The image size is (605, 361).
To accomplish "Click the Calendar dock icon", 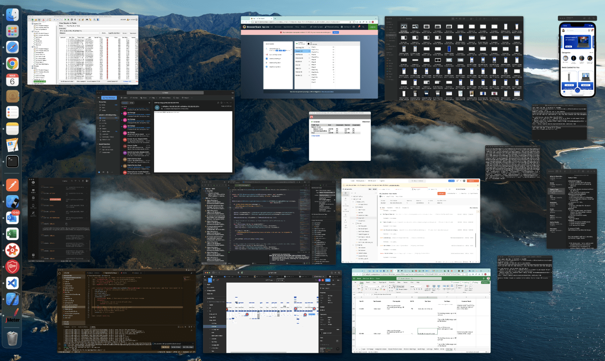I will click(12, 80).
